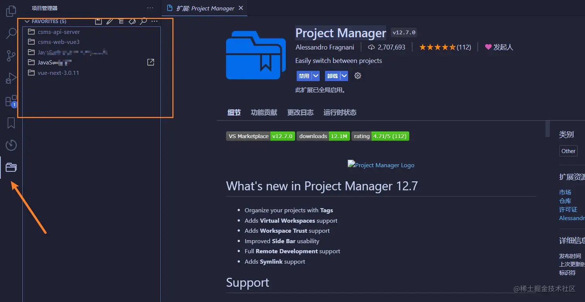Screen dimensions: 585x302
Task: Click the Alessandro publisher link under 扩展资源
Action: 572,218
